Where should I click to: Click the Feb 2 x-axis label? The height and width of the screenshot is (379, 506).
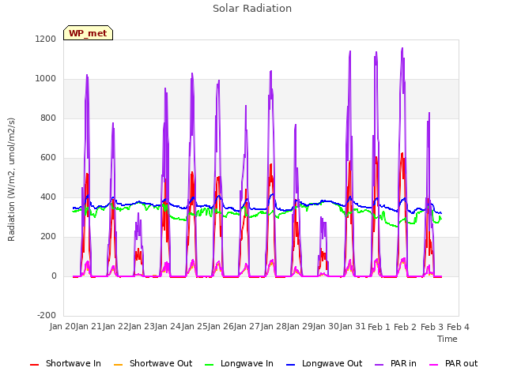click(406, 327)
